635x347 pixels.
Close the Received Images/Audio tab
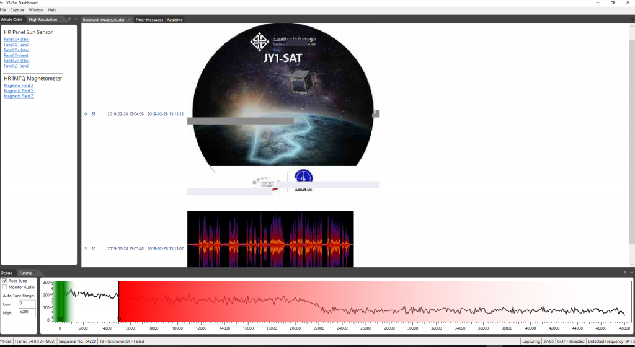click(129, 20)
